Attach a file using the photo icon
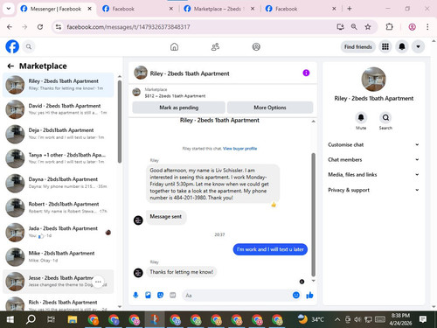437x328 pixels. (148, 296)
